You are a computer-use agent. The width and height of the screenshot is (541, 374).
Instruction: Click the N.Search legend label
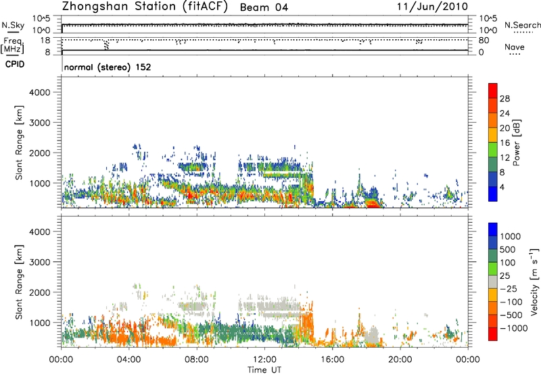point(522,25)
